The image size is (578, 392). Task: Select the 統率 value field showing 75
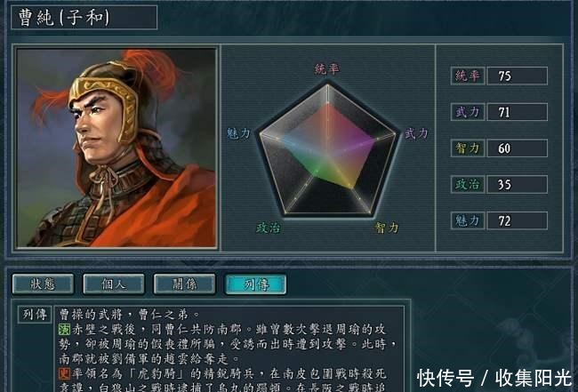tap(518, 76)
